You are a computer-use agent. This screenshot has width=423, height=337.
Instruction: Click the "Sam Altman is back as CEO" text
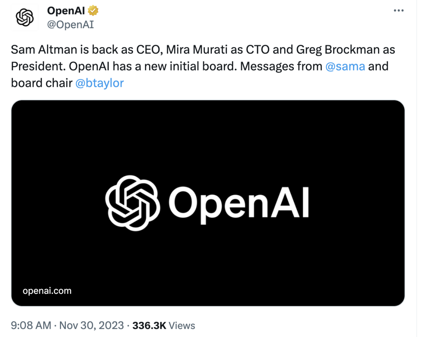click(87, 50)
